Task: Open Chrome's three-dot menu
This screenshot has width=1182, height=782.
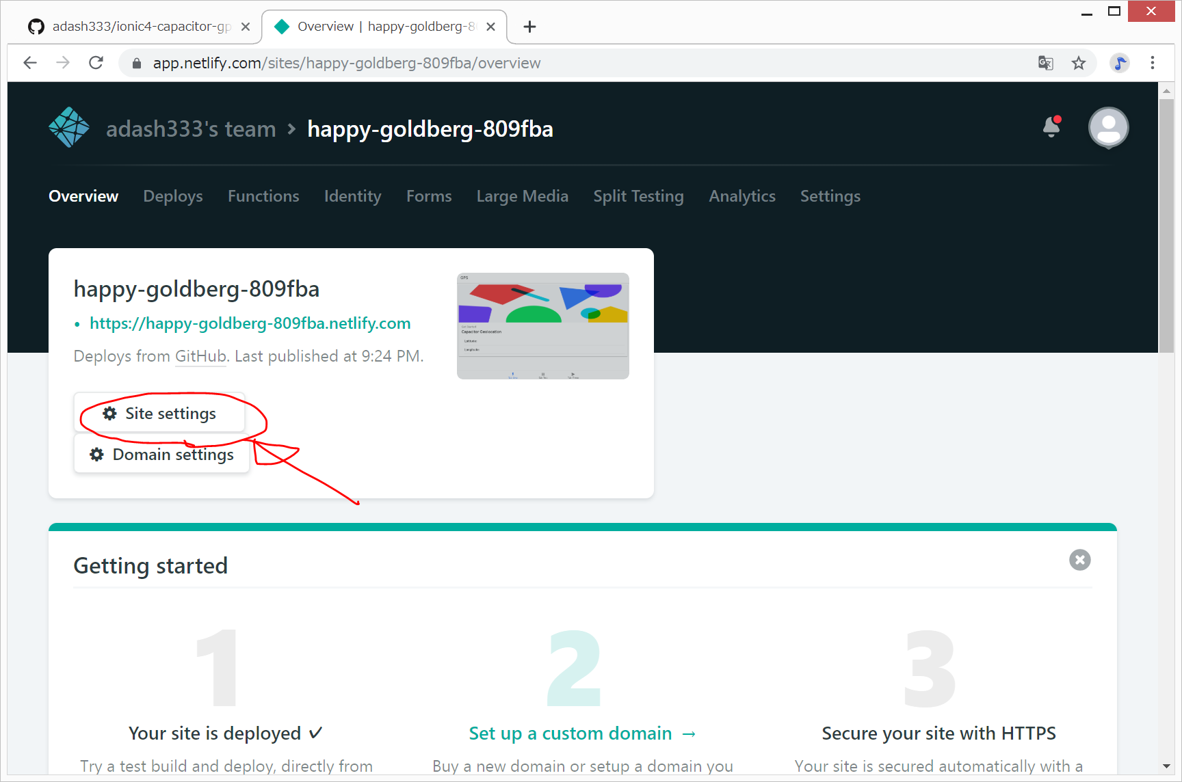Action: tap(1153, 63)
